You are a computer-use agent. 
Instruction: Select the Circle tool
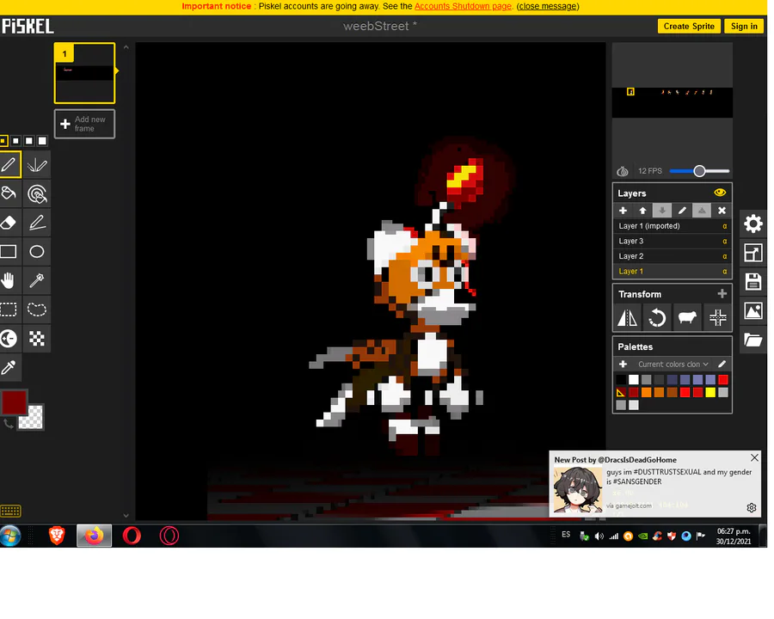pyautogui.click(x=37, y=252)
